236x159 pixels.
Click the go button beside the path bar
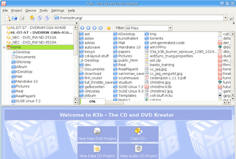pyautogui.click(x=231, y=18)
